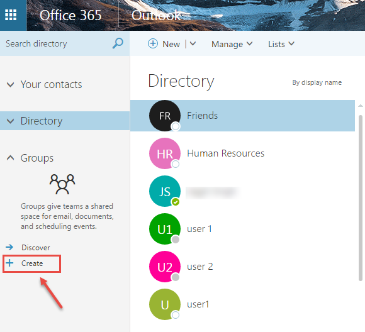
Task: Open the Lists menu
Action: click(281, 44)
